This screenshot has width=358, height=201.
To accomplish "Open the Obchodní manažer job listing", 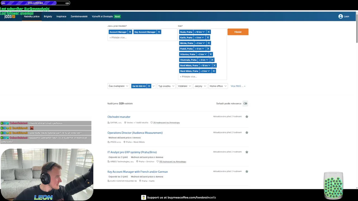I will click(119, 117).
